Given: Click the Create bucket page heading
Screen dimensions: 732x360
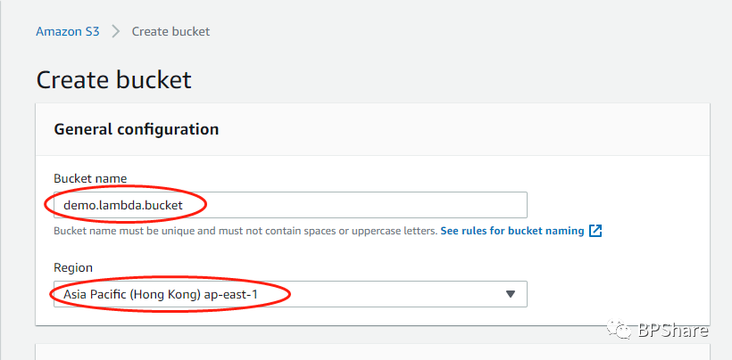Looking at the screenshot, I should [x=113, y=79].
